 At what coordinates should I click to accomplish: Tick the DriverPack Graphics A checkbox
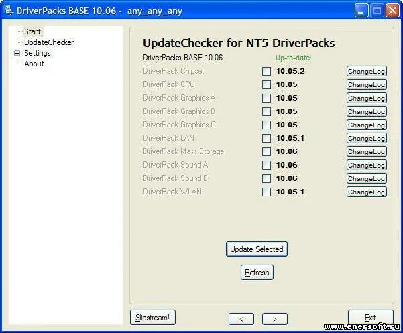[x=266, y=98]
